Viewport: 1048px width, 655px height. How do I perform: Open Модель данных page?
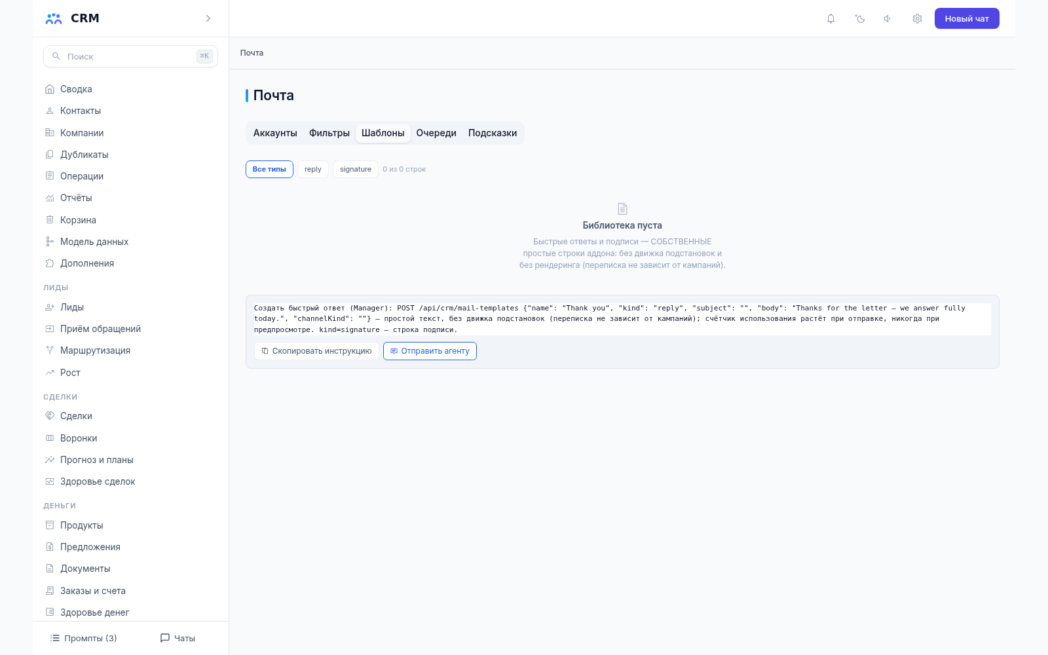pyautogui.click(x=130, y=242)
